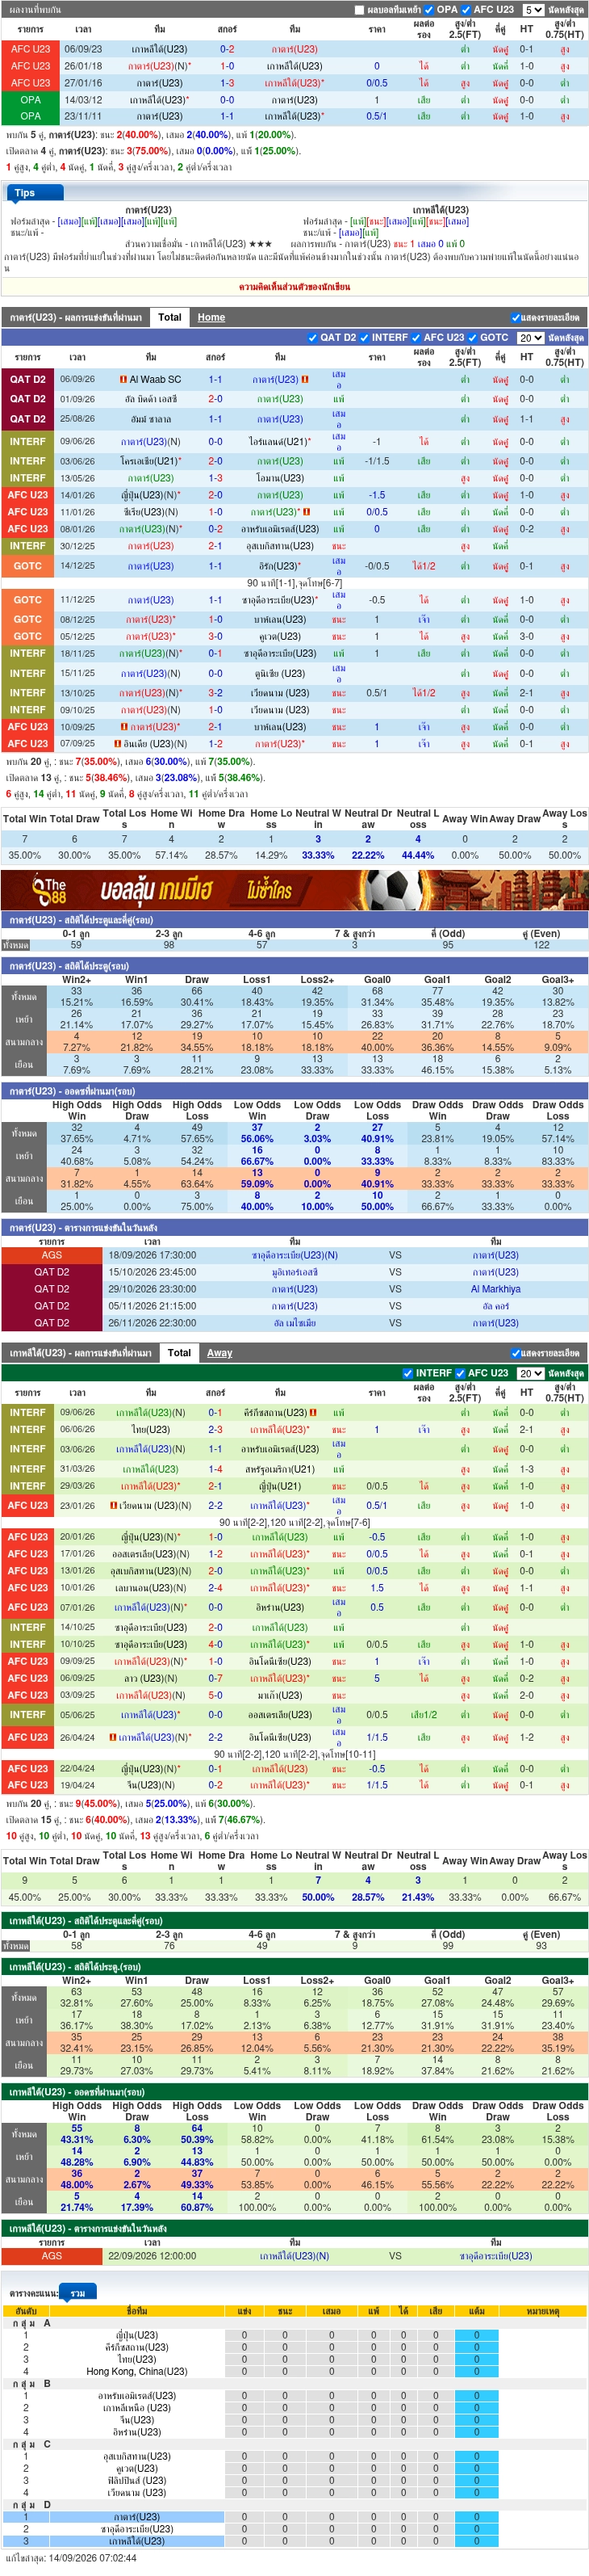Uncheck the GOTC league filter
The image size is (589, 2576).
472,338
